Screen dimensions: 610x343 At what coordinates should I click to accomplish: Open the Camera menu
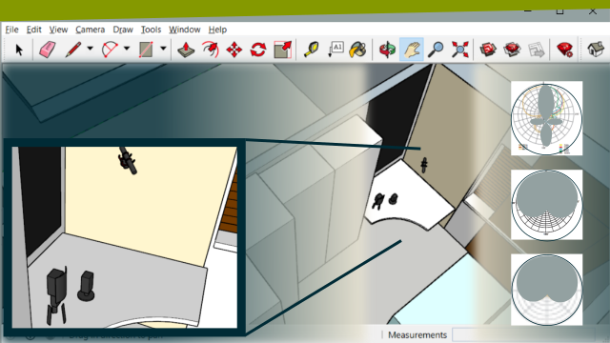91,30
